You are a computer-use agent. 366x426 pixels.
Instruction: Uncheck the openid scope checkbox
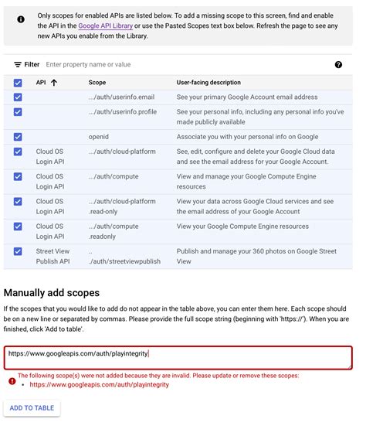tap(18, 137)
